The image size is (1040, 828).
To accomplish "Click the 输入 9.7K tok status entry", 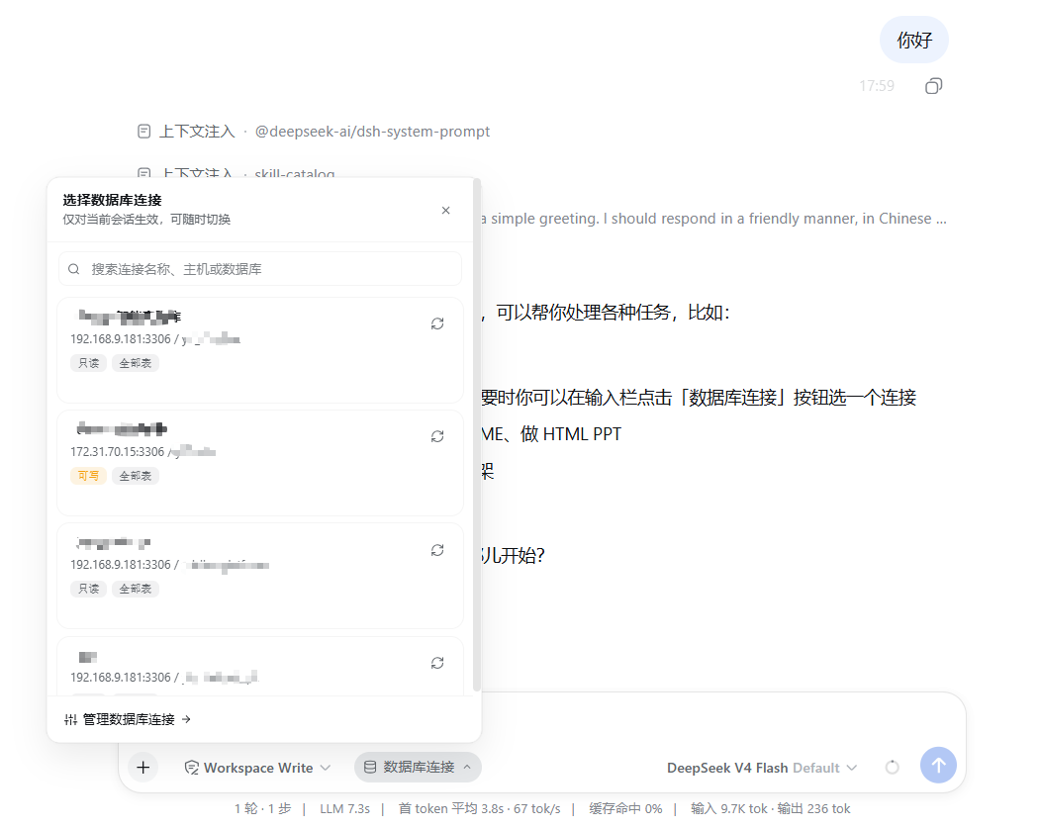I will click(729, 809).
